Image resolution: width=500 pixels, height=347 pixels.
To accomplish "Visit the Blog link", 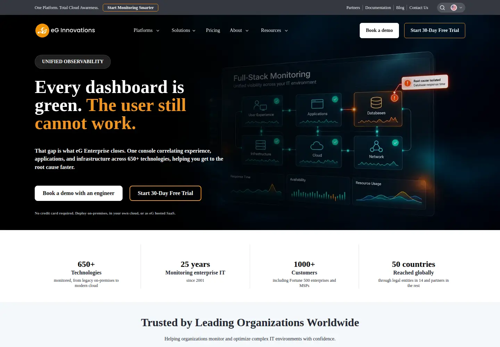I will (400, 8).
